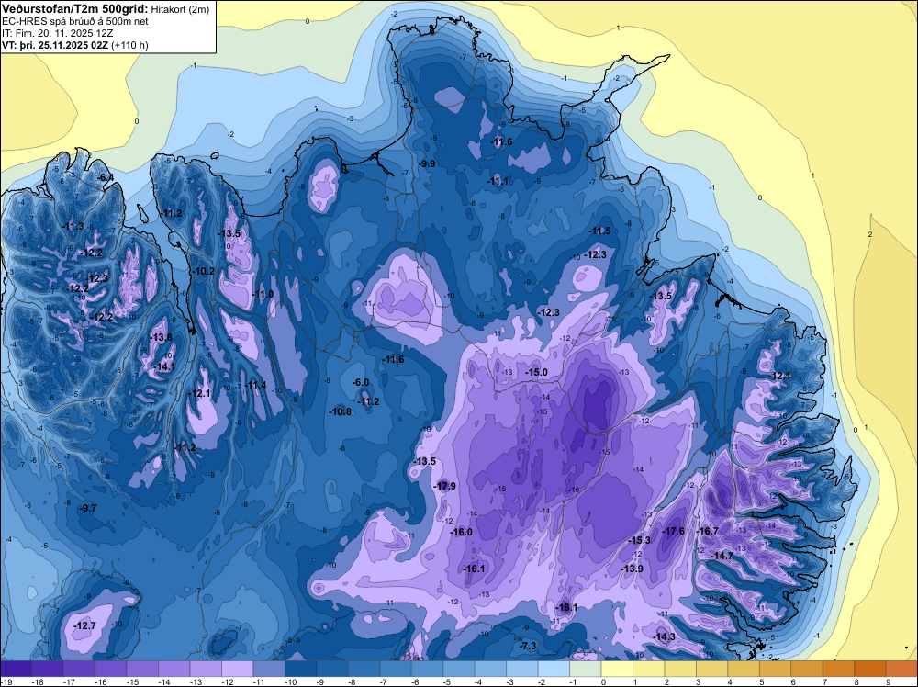Click the -14.3 temperature label

coord(665,637)
